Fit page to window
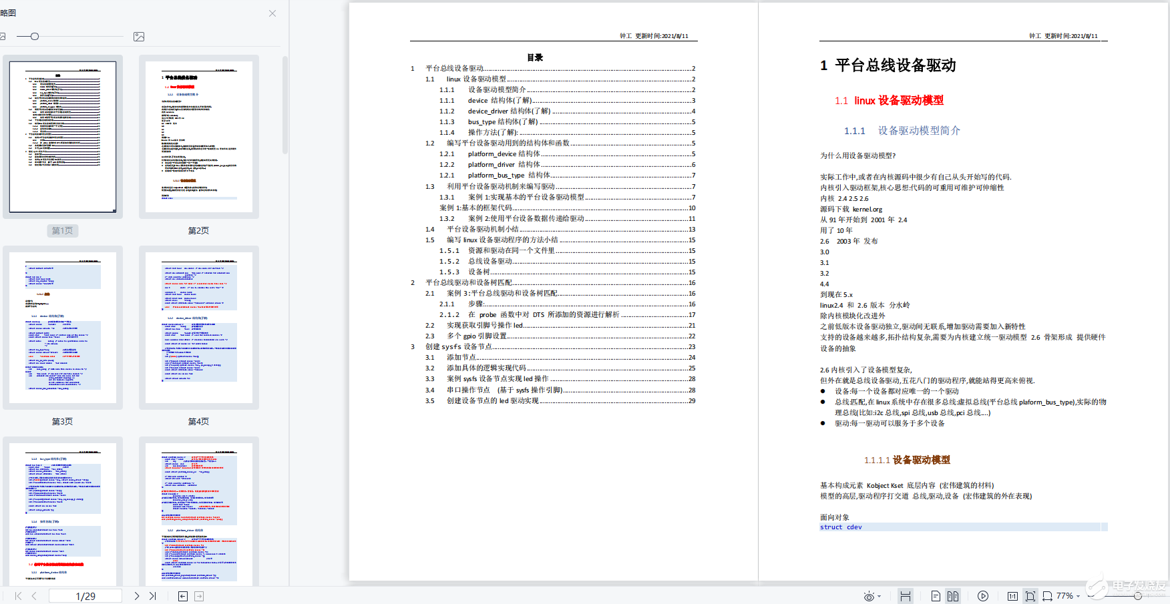1170x604 pixels. [1030, 596]
